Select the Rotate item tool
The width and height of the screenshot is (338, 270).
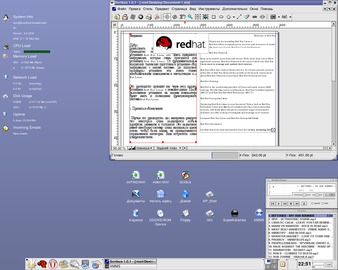pos(175,17)
